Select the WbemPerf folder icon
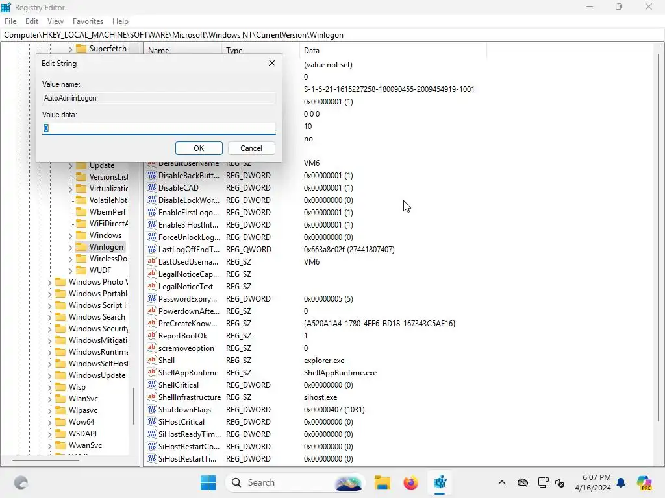 click(x=81, y=212)
